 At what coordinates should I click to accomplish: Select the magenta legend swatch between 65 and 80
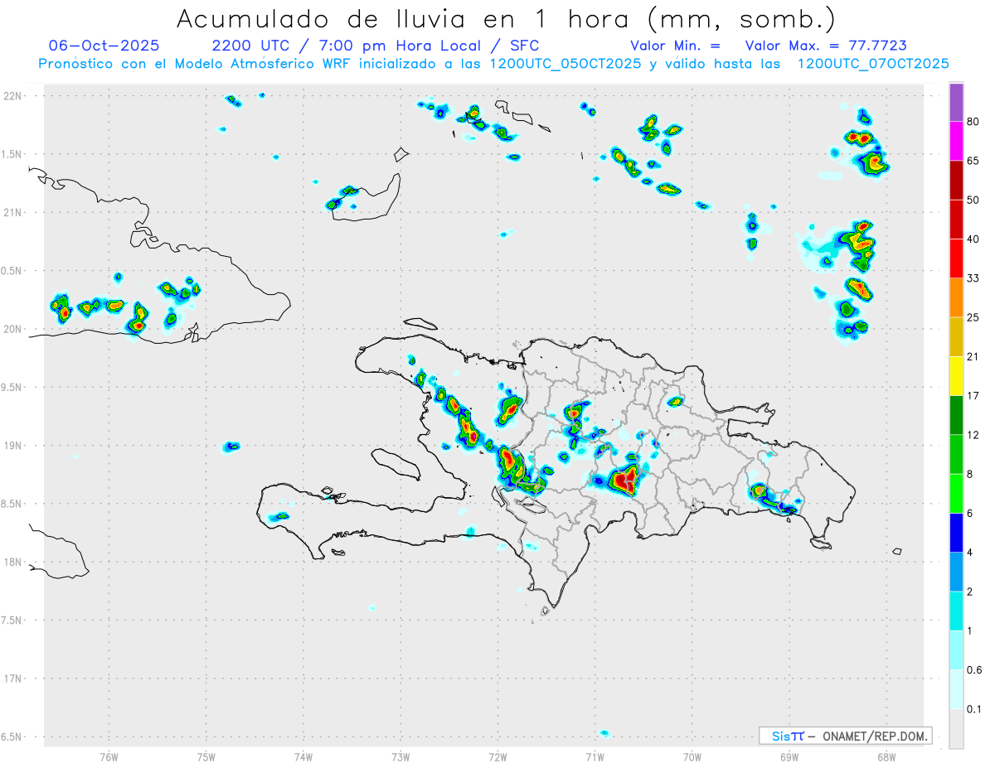(x=956, y=142)
